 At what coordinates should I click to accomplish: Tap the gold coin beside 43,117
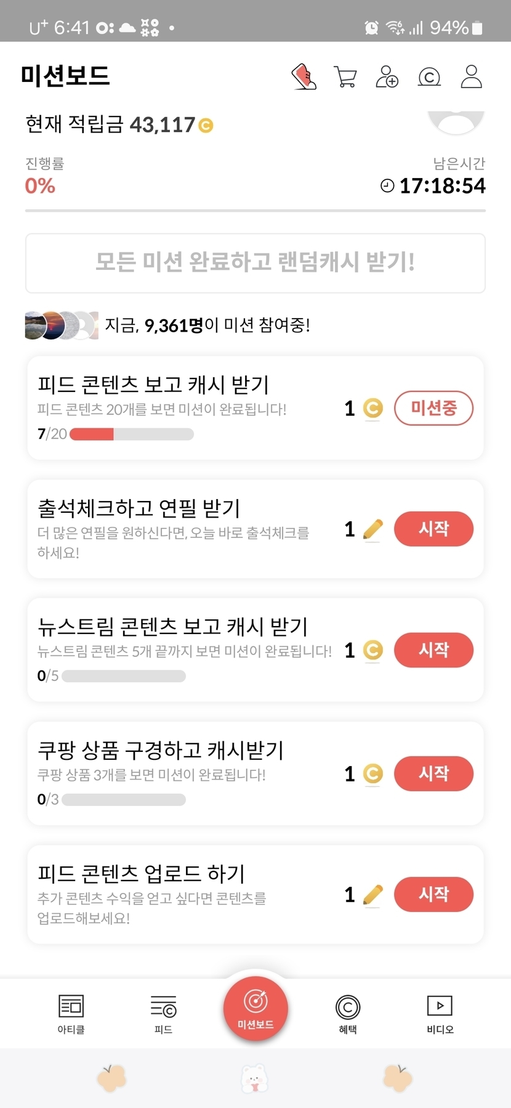click(206, 126)
